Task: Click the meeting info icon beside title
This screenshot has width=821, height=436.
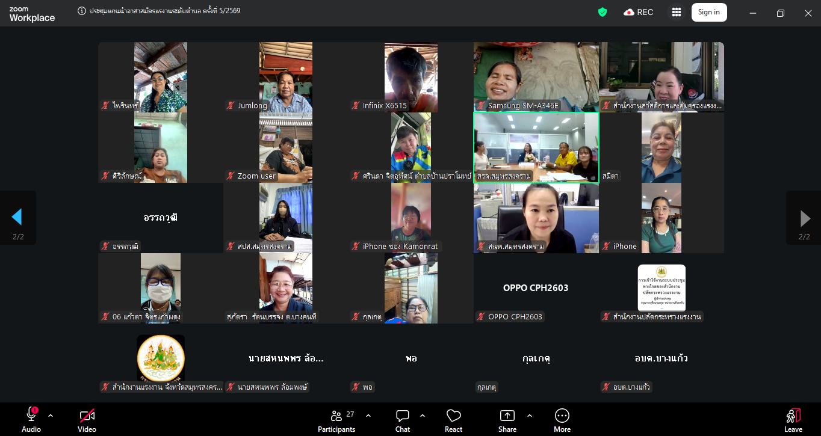Action: pos(82,11)
